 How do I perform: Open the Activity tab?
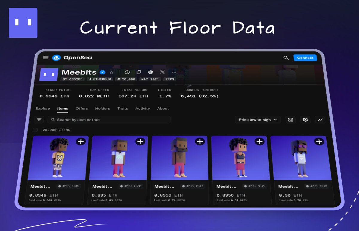pyautogui.click(x=143, y=109)
